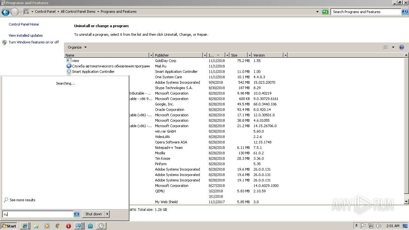Viewport: 409px width, 230px height.
Task: Select the Mail.Ru updater service icon
Action: pyautogui.click(x=69, y=66)
